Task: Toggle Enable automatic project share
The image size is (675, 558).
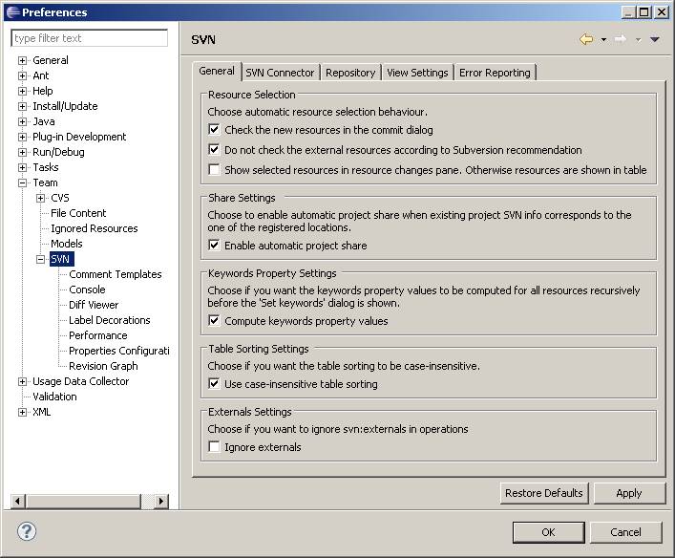Action: [x=214, y=246]
